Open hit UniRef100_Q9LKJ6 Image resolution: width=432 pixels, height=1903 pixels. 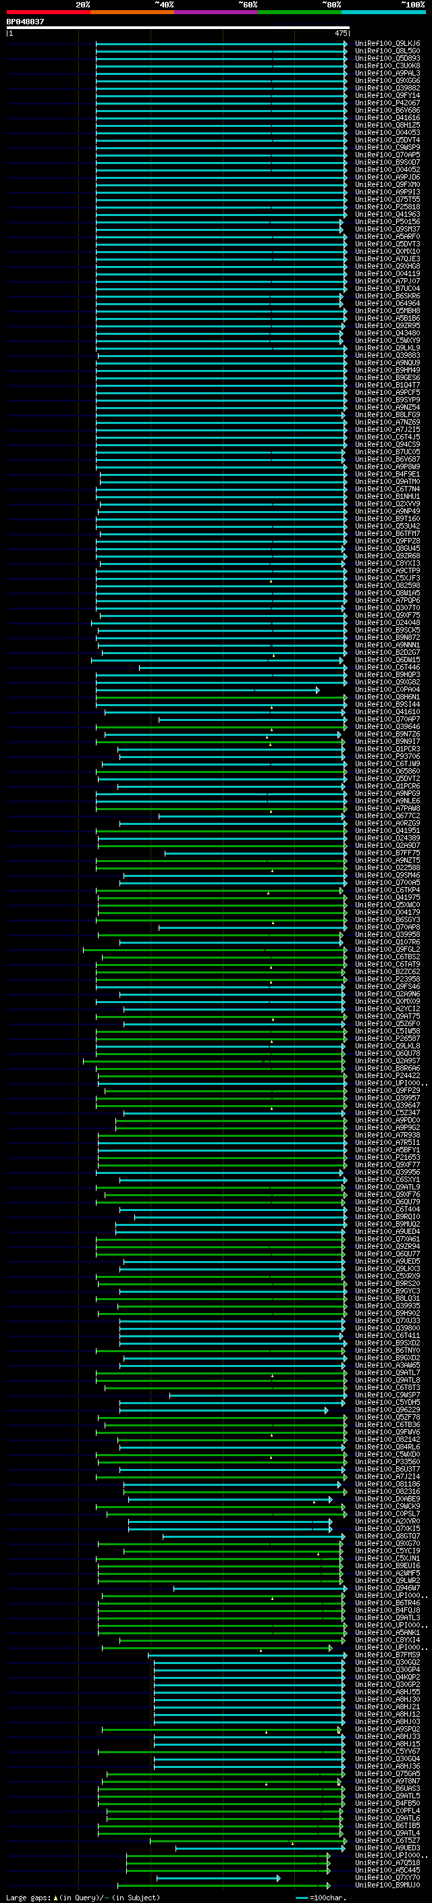tap(387, 44)
